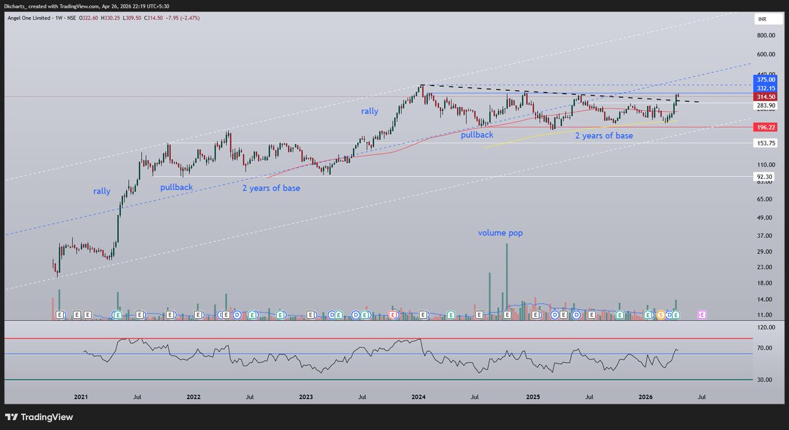The image size is (789, 430).
Task: Select the orange "S" split marker near 2026
Action: 660,314
